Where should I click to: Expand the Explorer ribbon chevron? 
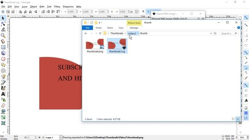coord(234,28)
